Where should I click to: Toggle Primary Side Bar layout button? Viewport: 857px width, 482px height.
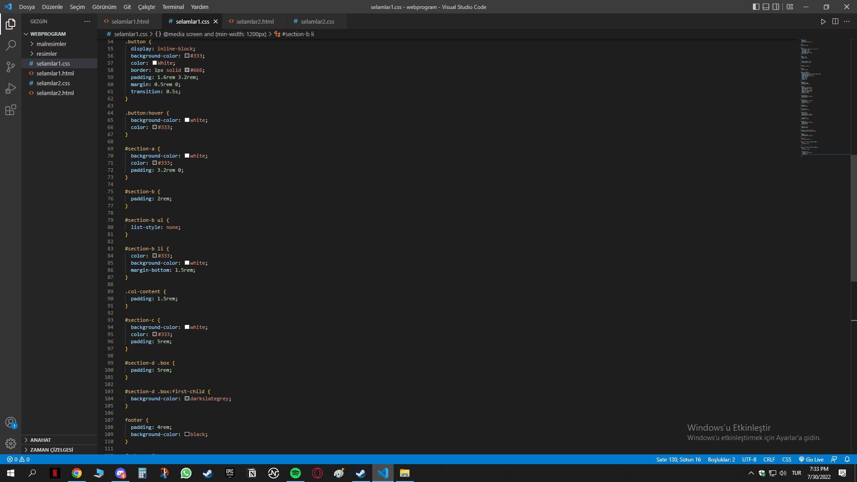[756, 7]
